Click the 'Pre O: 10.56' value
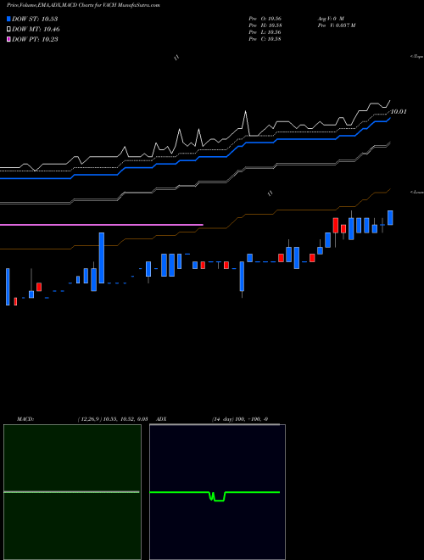424x560 pixels. pos(265,18)
